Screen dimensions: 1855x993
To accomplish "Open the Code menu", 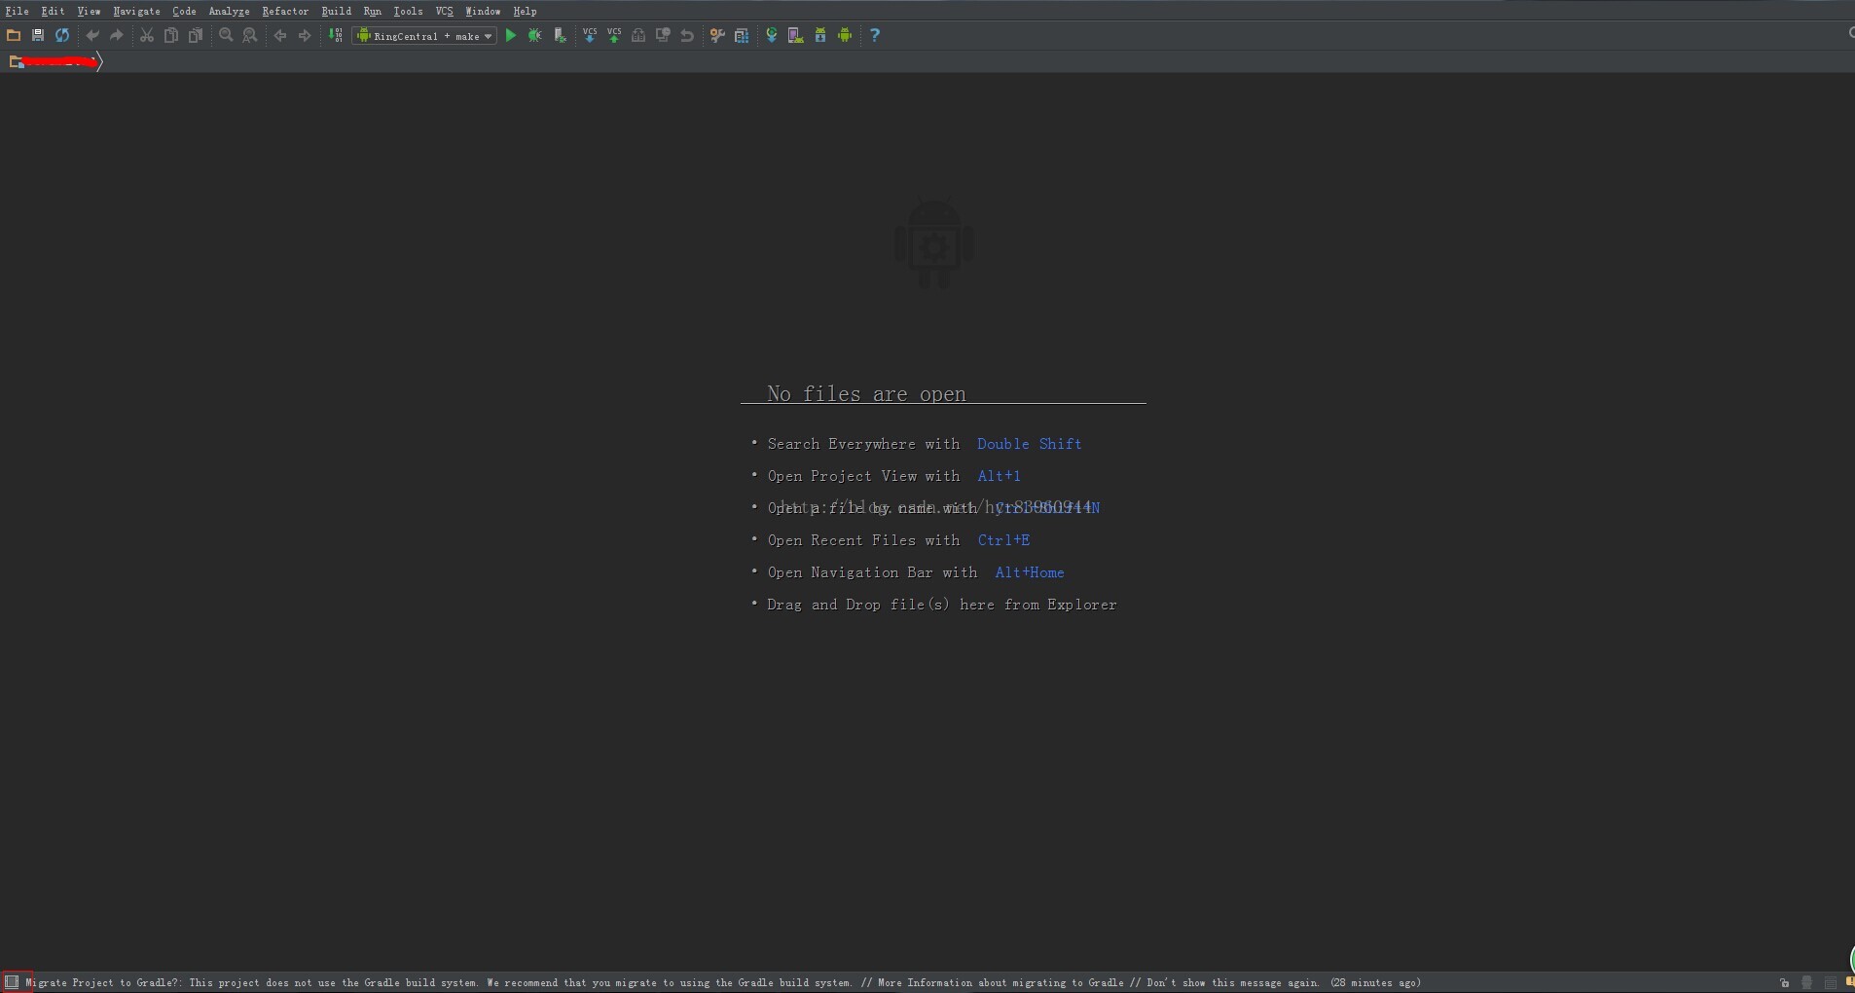I will pyautogui.click(x=184, y=11).
